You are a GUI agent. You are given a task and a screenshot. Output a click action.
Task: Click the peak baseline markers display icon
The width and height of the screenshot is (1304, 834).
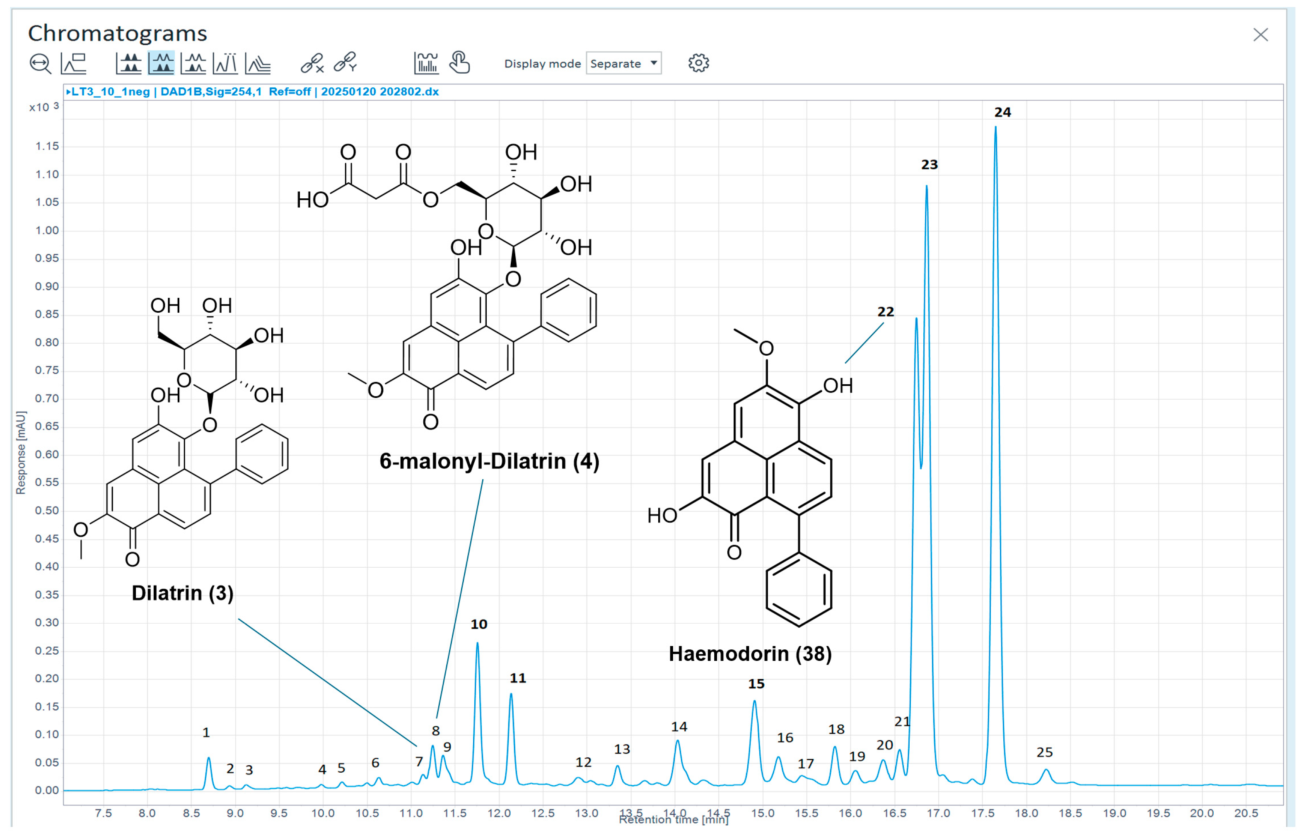[225, 63]
